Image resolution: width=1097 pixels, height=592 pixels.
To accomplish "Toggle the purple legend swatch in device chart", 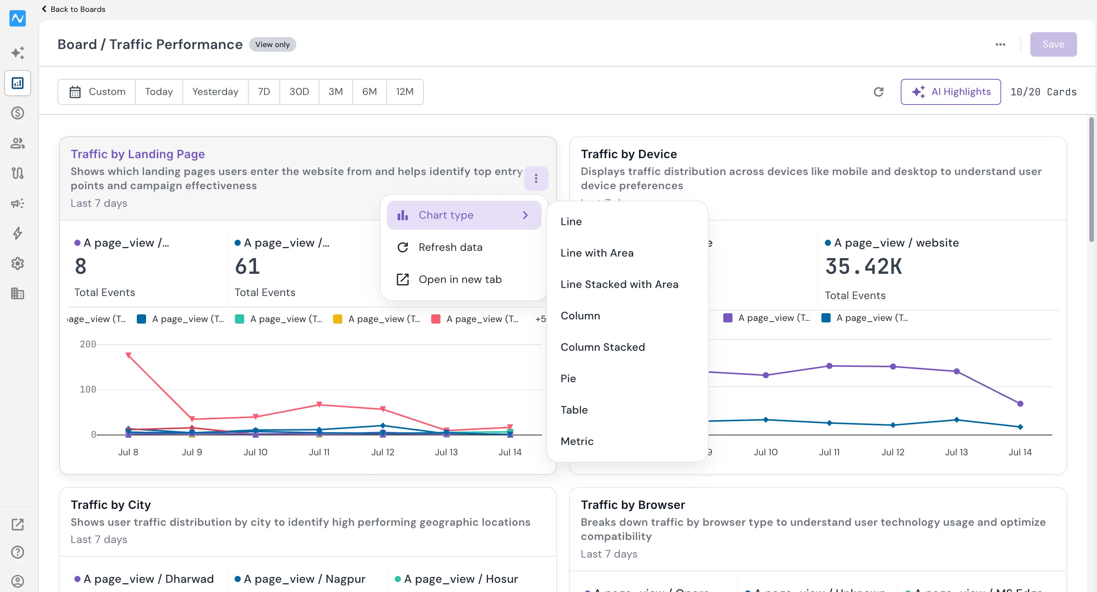I will point(728,318).
